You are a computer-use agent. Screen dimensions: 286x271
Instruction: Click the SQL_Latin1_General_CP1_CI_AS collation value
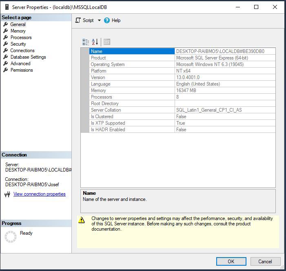(x=209, y=110)
